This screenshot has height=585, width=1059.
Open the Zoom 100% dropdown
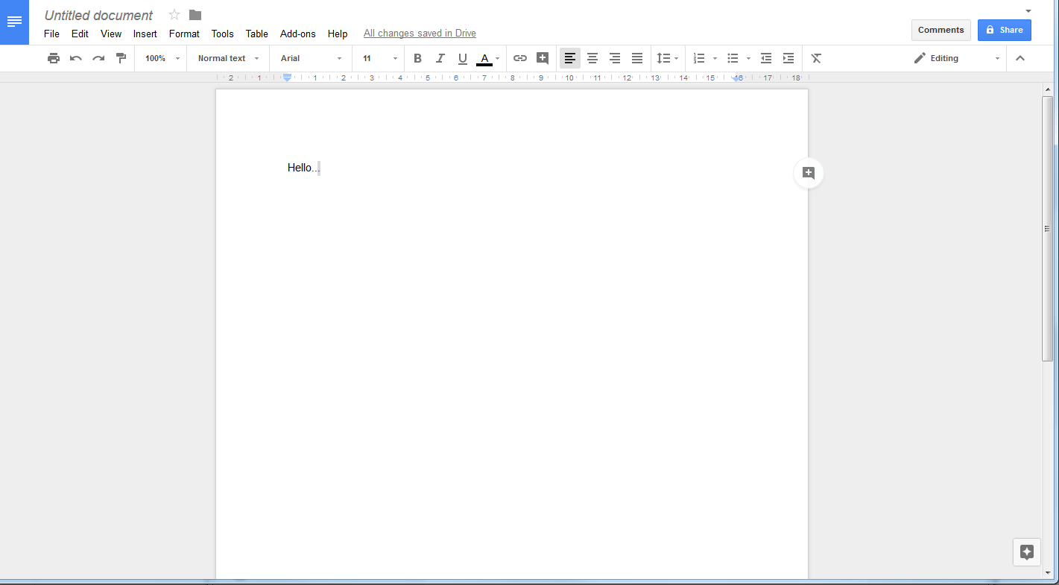click(162, 58)
